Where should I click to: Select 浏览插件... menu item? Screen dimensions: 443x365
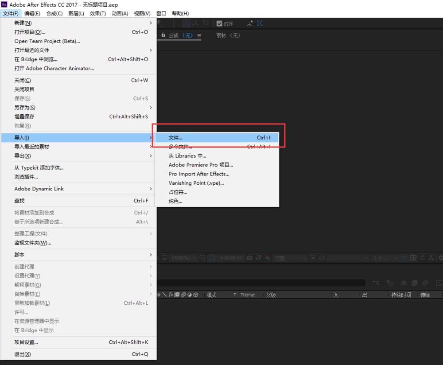(x=78, y=177)
